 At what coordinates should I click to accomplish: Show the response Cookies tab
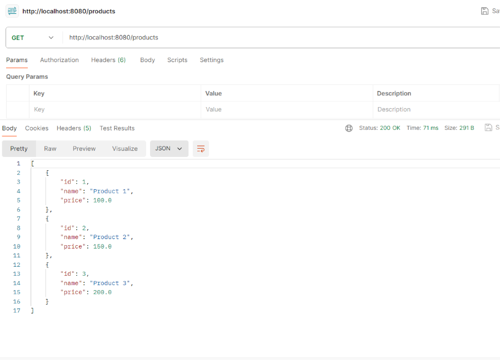click(37, 128)
